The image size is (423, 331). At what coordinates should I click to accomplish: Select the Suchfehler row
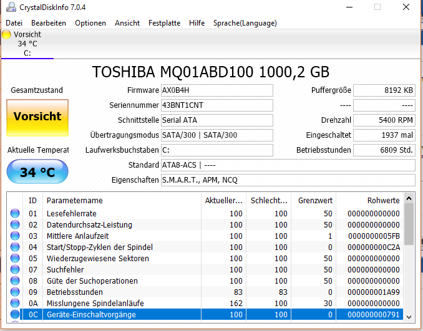click(x=205, y=269)
